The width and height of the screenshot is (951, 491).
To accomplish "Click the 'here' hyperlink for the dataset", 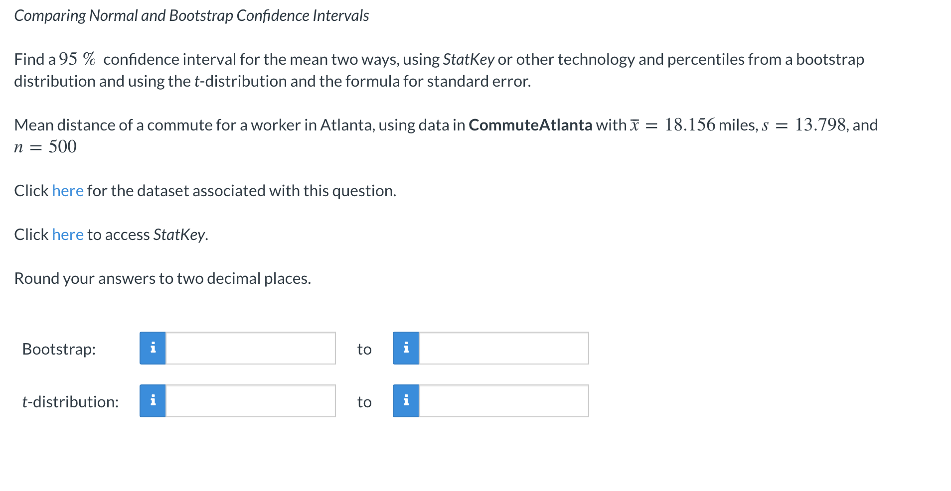I will (67, 191).
